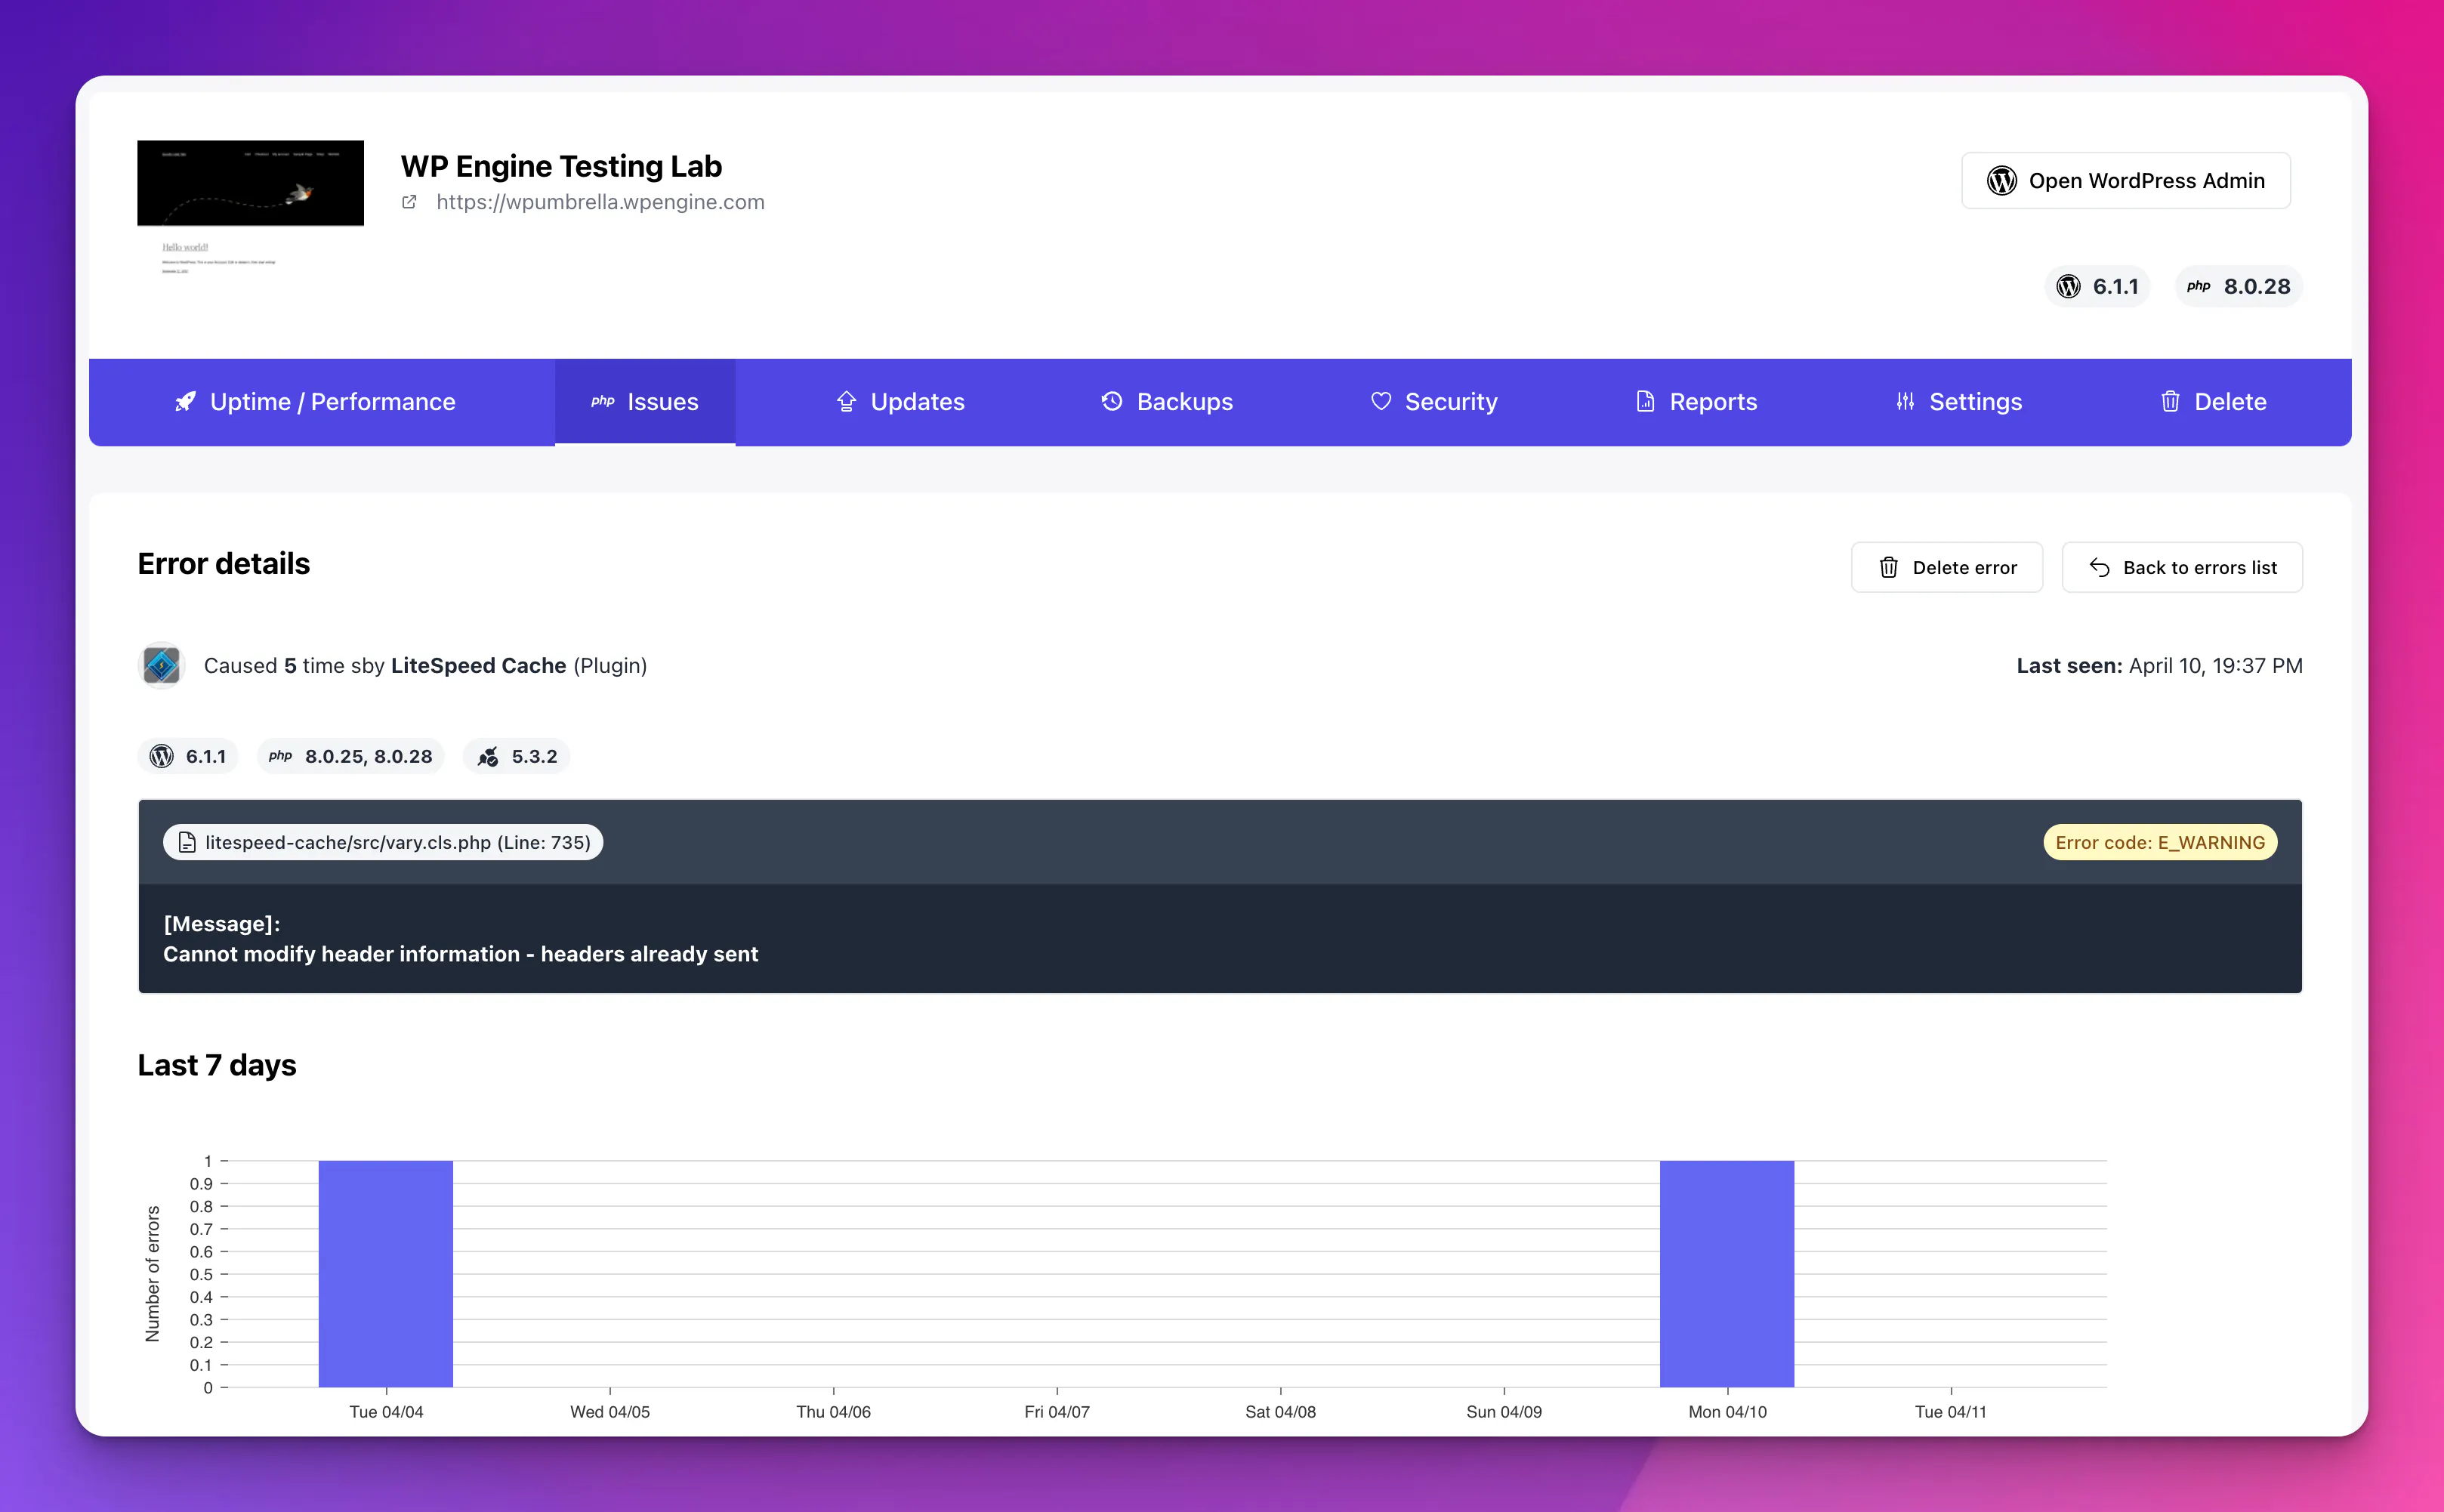Viewport: 2444px width, 1512px height.
Task: Switch to the Issues tab
Action: [645, 402]
